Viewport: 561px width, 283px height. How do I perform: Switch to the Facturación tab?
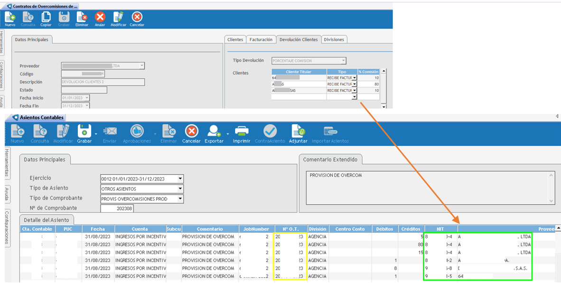(x=261, y=40)
